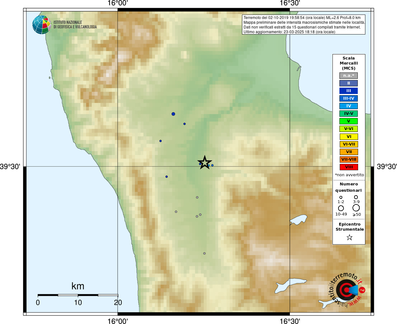This screenshot has width=397, height=324.
Task: Click the '0' scale bar value
Action: click(38, 302)
